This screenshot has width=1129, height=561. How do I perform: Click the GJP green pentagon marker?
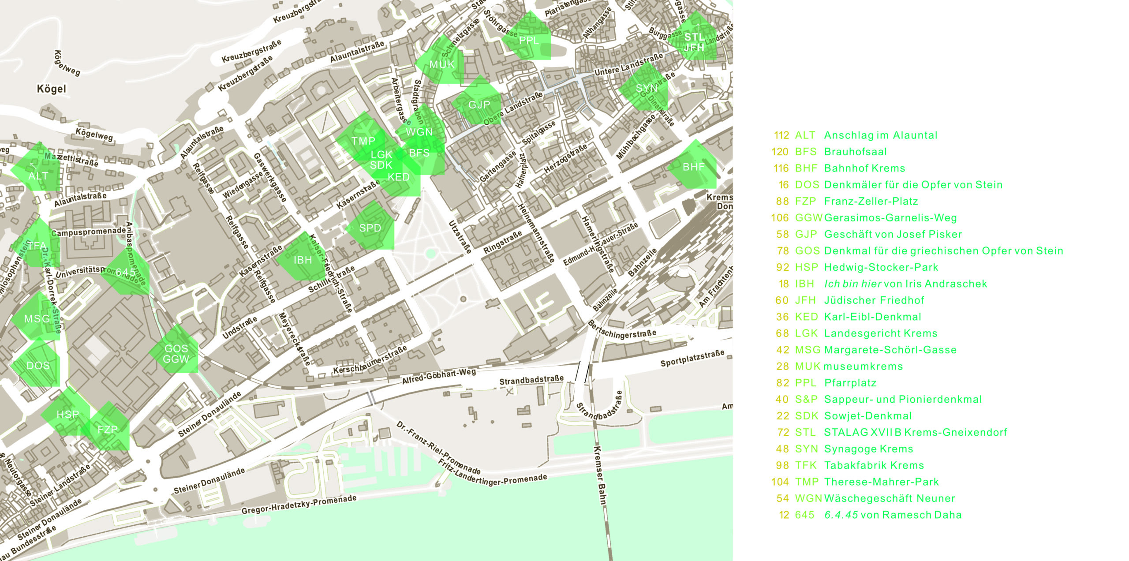[479, 104]
